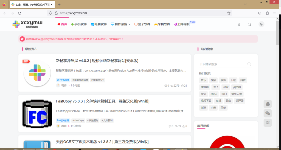Screen dimensions: 281x150
Task: Click the scrollbar down arrow
Action: tap(278, 147)
